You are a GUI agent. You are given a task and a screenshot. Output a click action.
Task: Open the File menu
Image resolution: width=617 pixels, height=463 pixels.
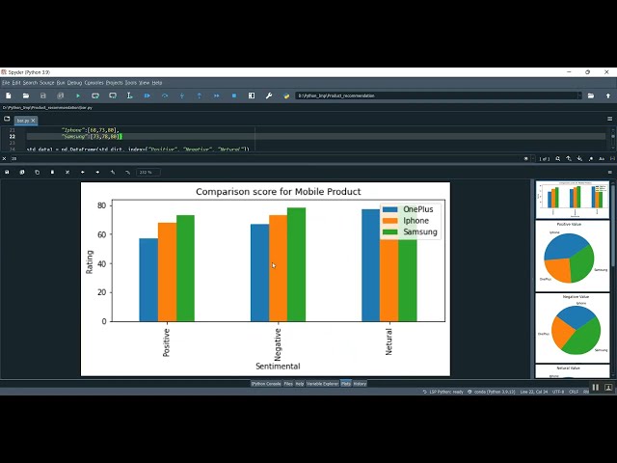[x=6, y=83]
